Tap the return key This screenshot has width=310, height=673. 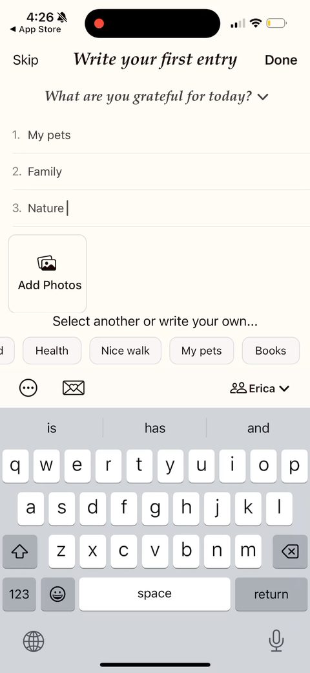271,594
